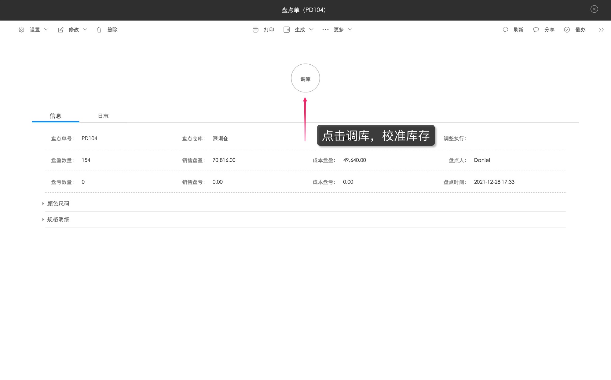Click the 生成 menu label
The height and width of the screenshot is (380, 611).
click(x=300, y=30)
